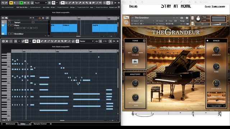Select the Zoom tool in key editor toolbar
The image size is (230, 129).
(x=62, y=41)
